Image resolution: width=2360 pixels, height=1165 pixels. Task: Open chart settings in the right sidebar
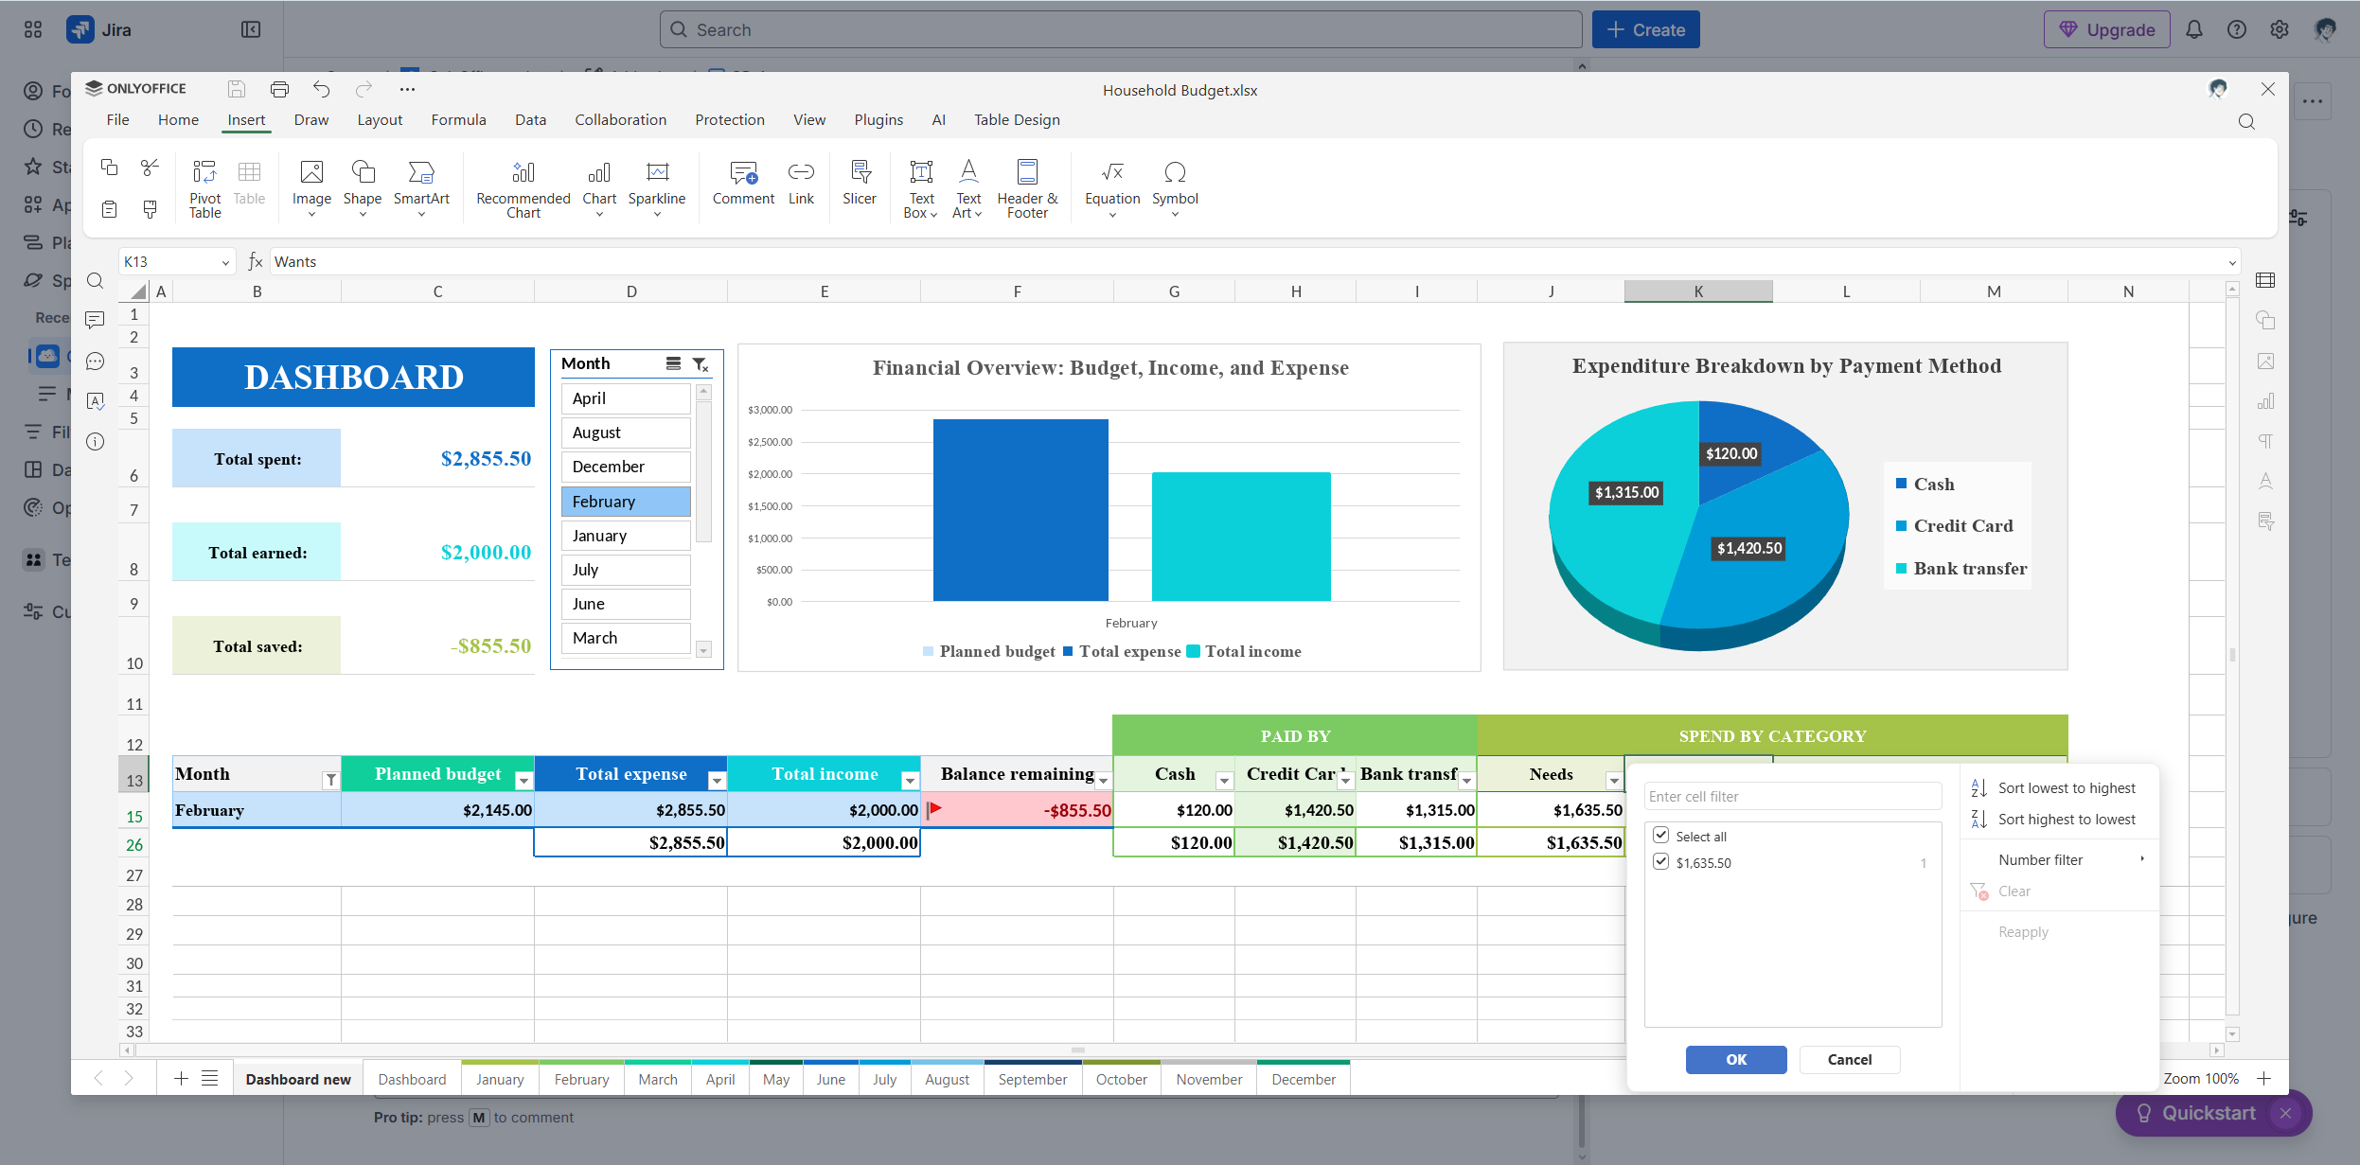(2264, 400)
